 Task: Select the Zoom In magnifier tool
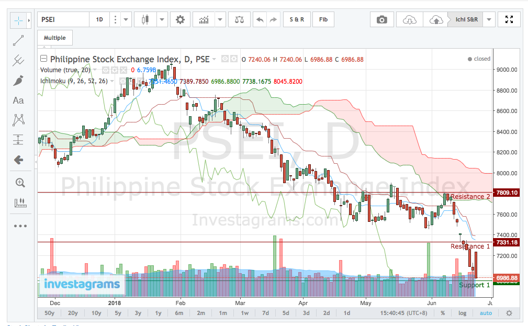click(19, 183)
